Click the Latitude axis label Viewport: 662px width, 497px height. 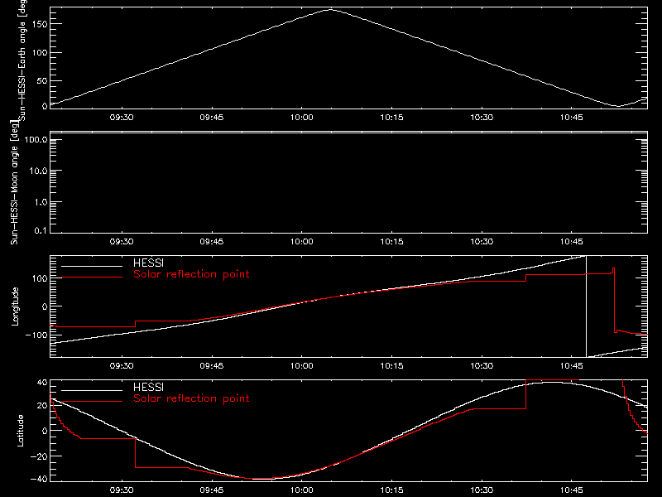pos(20,431)
